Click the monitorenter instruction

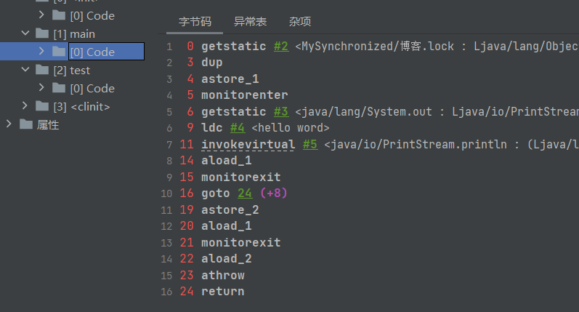click(x=244, y=95)
